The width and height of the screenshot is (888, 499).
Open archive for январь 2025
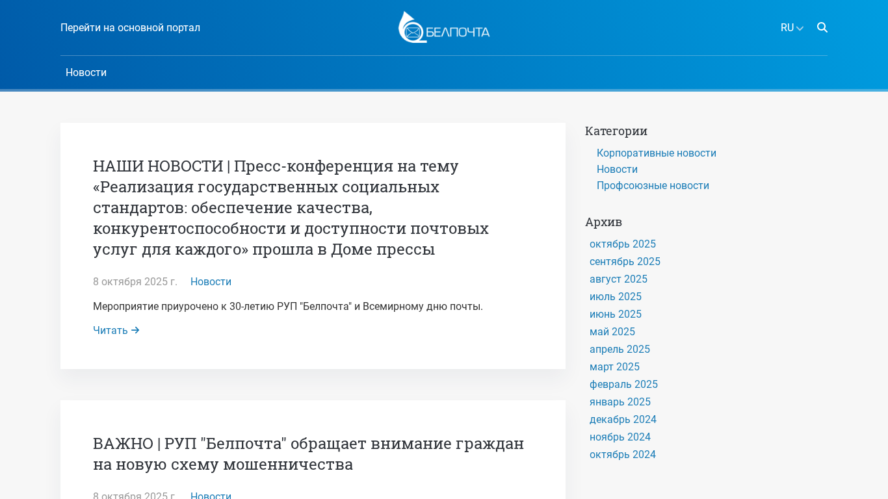pos(620,402)
